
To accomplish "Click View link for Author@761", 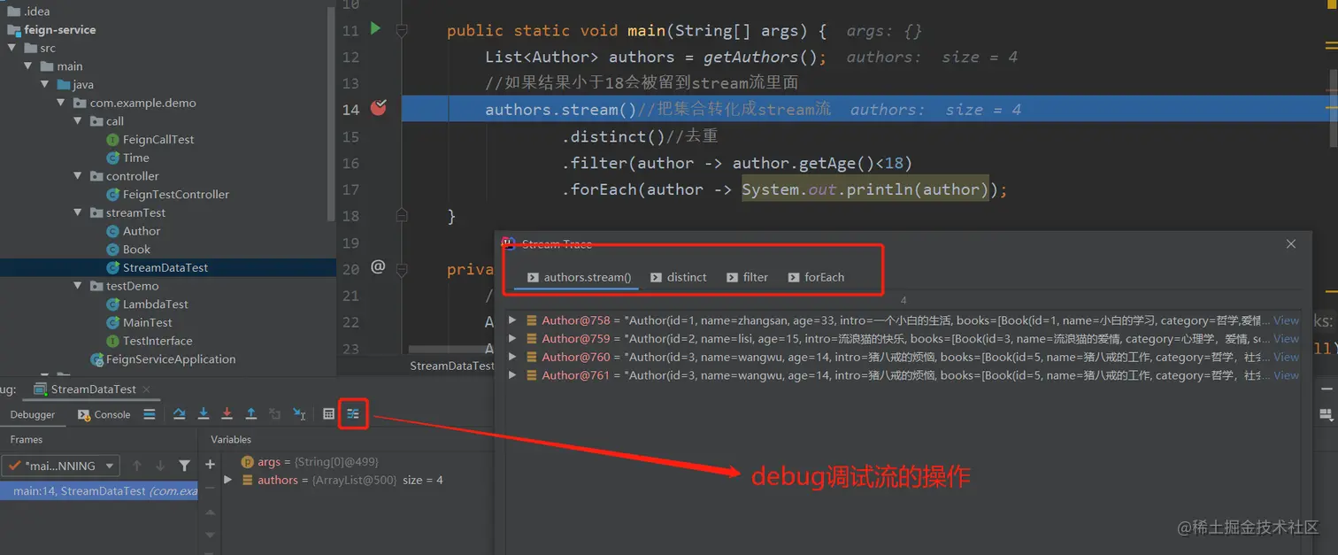I will 1286,375.
